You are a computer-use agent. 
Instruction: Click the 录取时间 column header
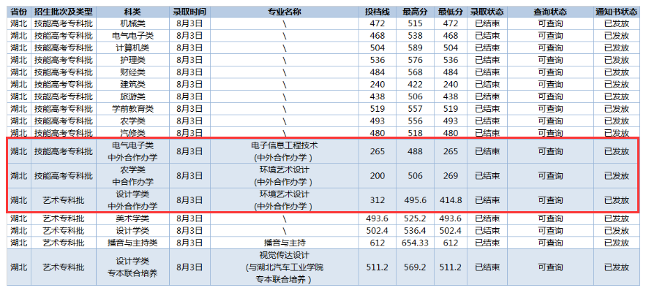point(189,12)
